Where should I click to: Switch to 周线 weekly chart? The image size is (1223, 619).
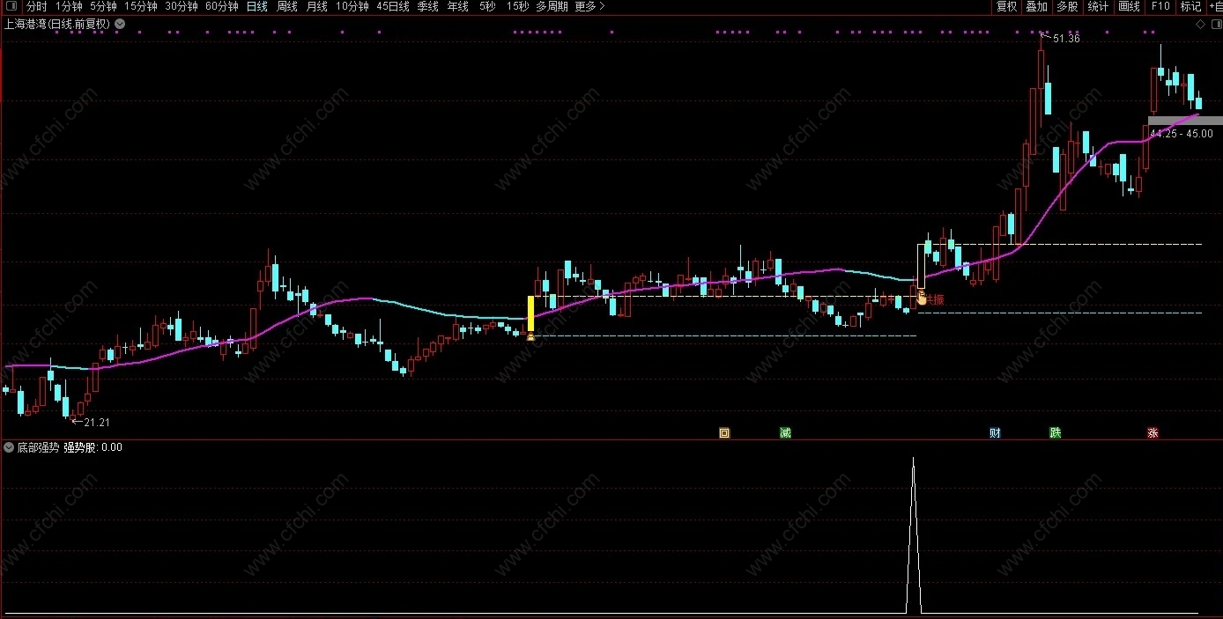click(x=286, y=6)
